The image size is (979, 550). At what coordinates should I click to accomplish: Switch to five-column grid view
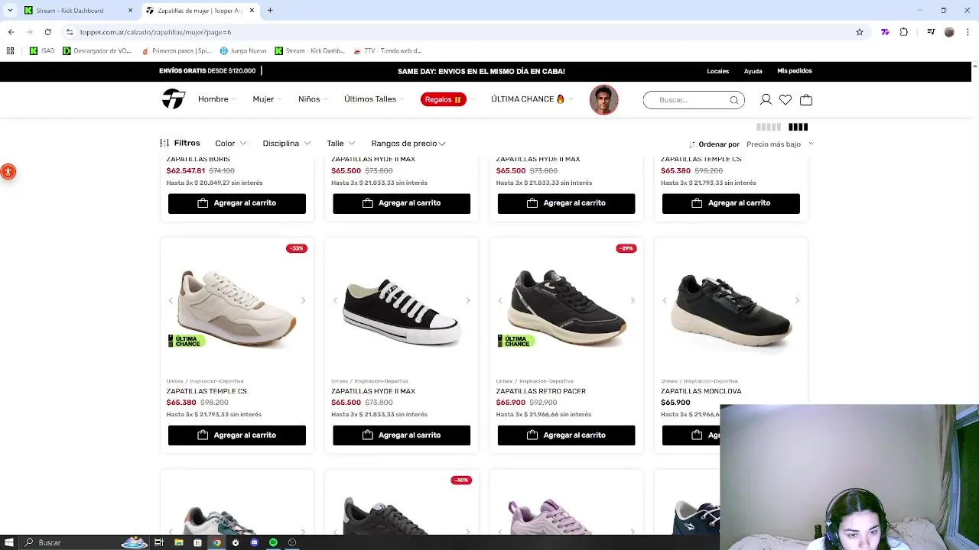pyautogui.click(x=769, y=127)
